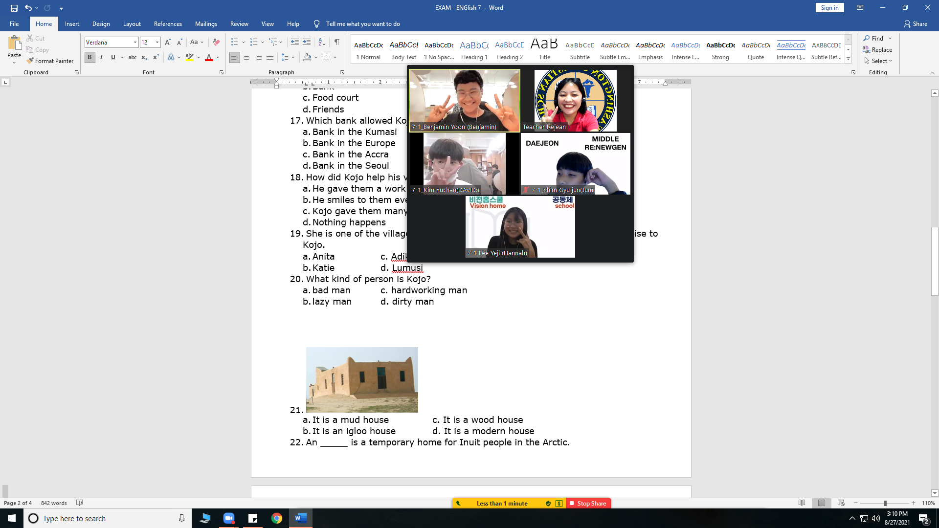The width and height of the screenshot is (939, 528).
Task: Click the Format Painter tool
Action: click(x=50, y=61)
